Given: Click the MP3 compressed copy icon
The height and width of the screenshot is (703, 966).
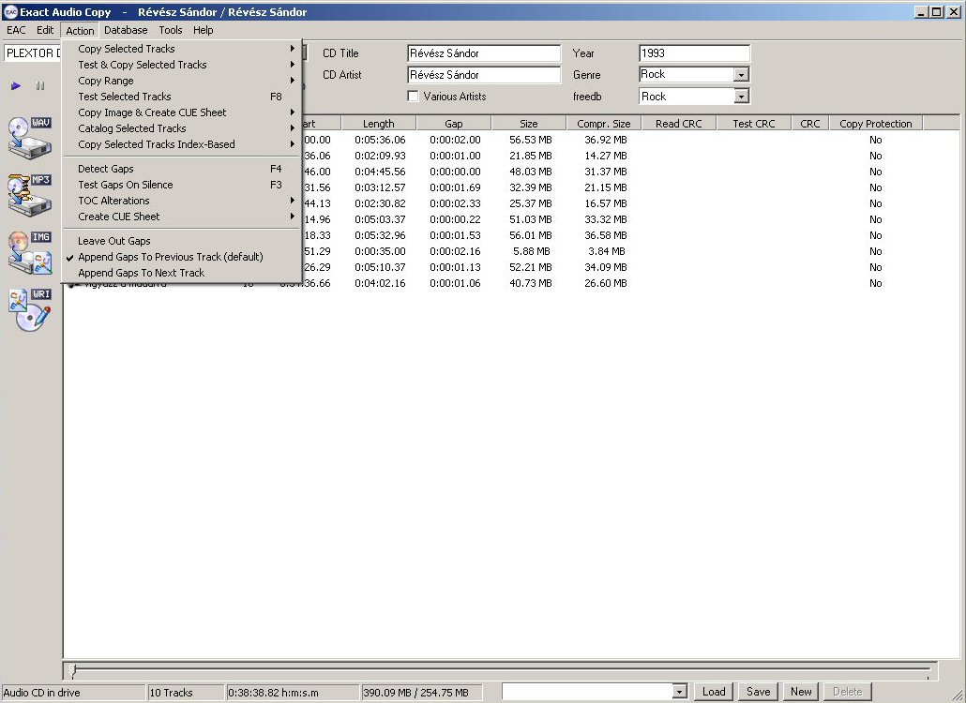Looking at the screenshot, I should tap(30, 194).
